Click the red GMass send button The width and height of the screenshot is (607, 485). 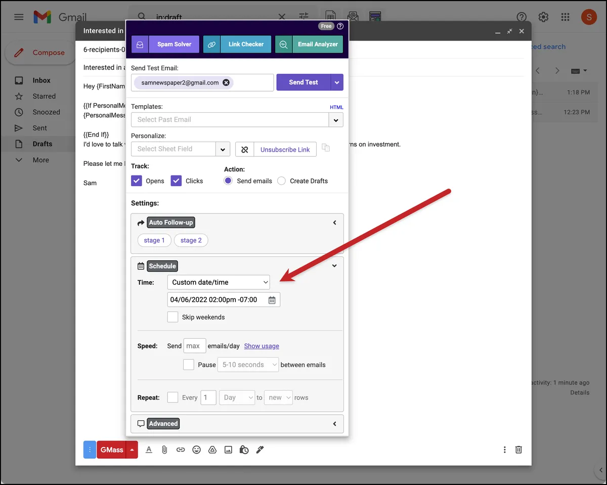coord(111,450)
